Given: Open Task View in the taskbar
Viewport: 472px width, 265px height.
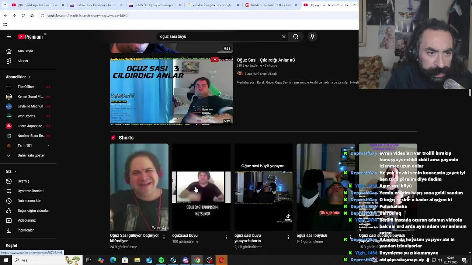Looking at the screenshot, I should (x=88, y=260).
